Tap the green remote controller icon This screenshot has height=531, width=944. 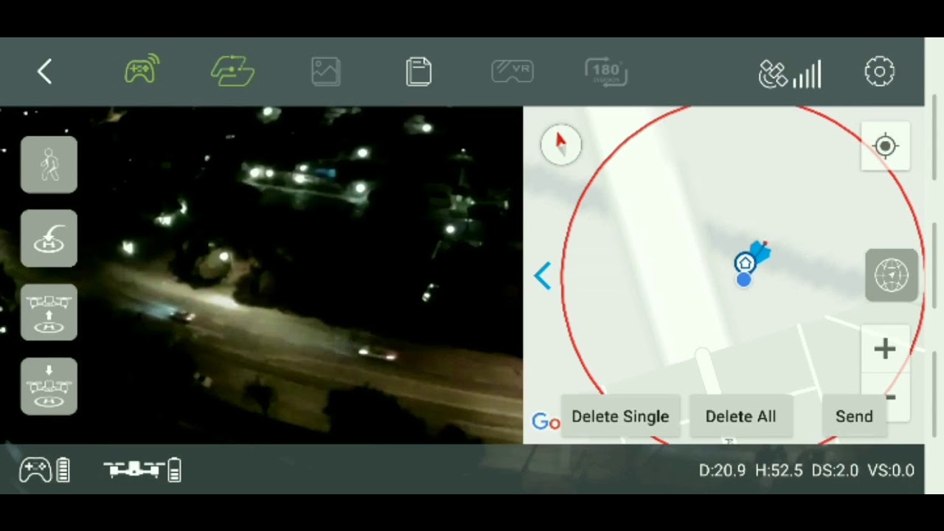142,70
